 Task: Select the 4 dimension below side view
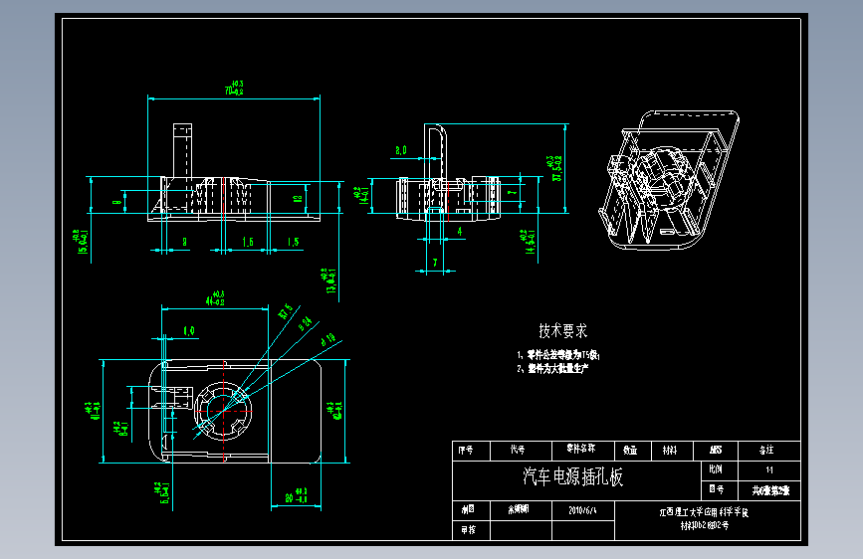460,232
